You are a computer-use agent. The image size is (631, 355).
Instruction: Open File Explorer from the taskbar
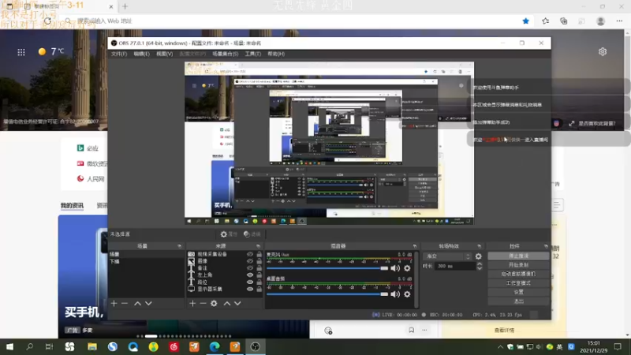pos(92,347)
